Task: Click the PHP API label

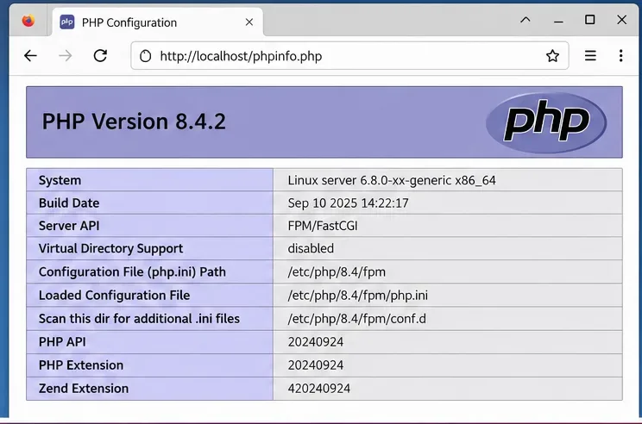Action: (x=62, y=342)
